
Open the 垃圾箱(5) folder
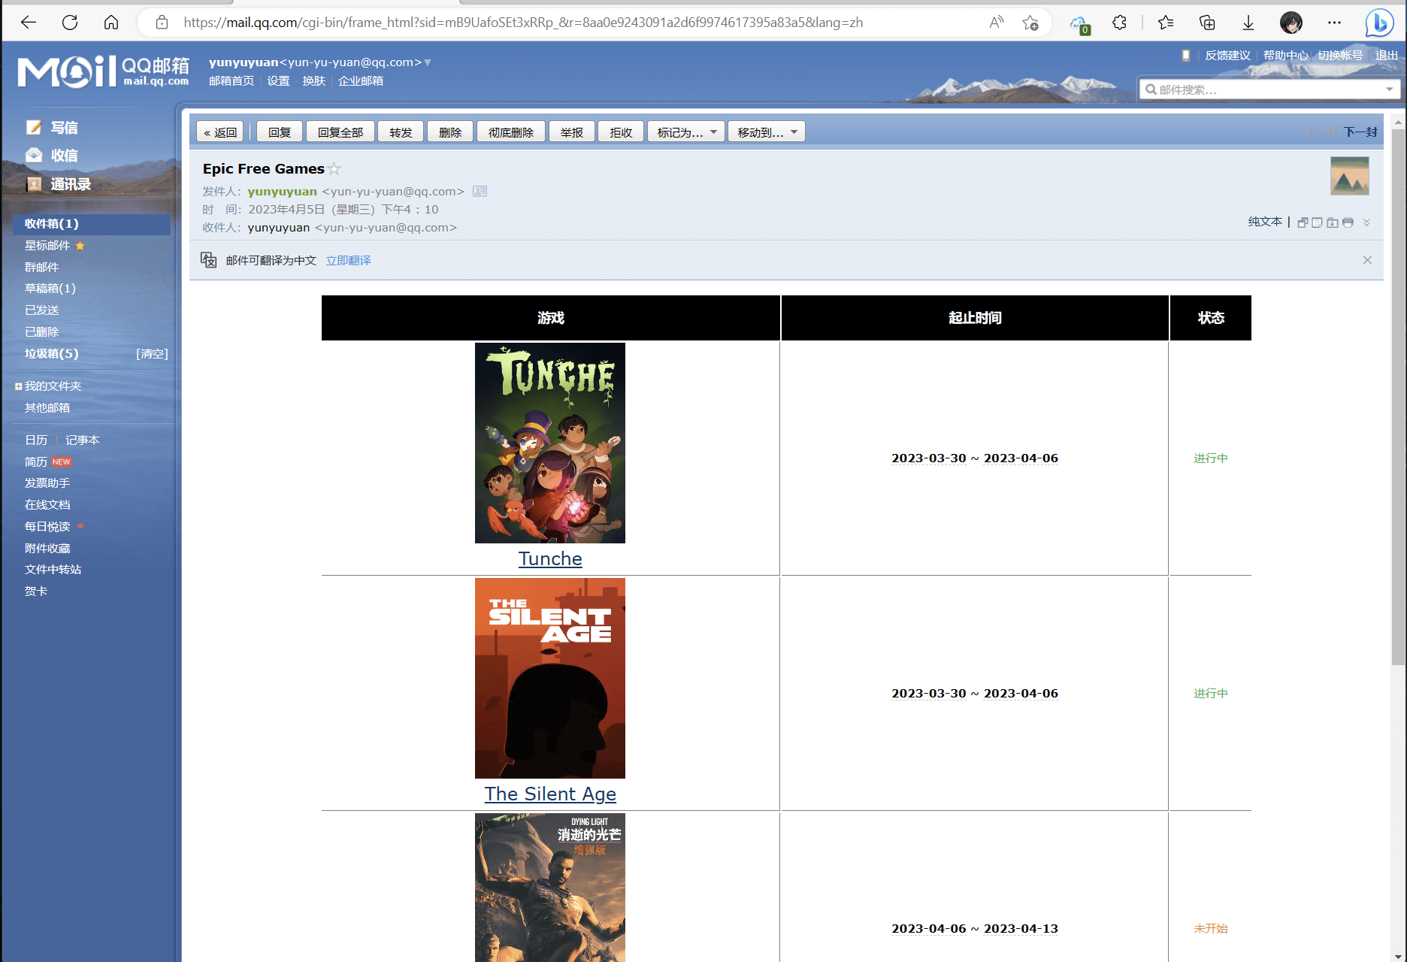pos(51,353)
